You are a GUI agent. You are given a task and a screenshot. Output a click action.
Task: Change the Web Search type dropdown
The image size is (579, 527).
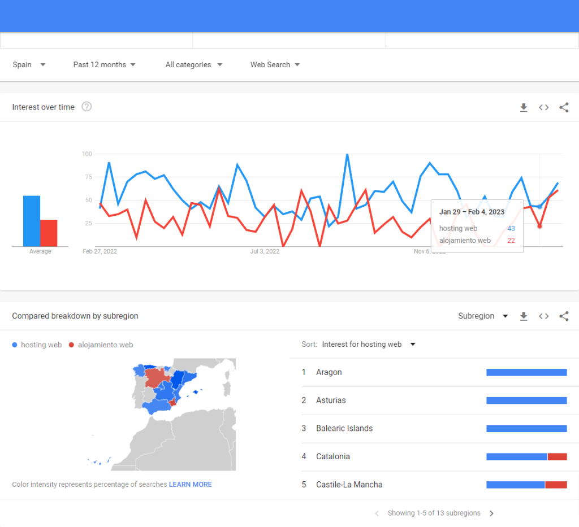[x=275, y=65]
